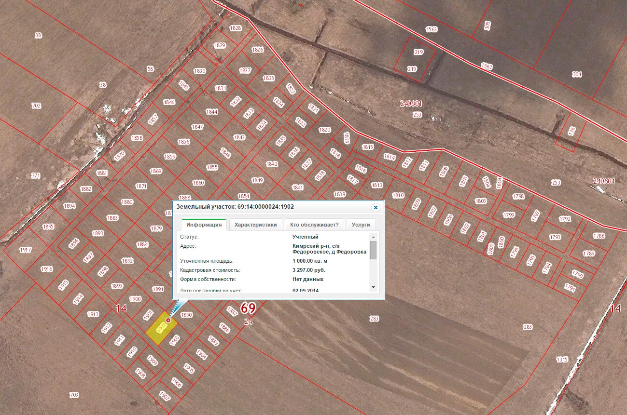Click parcel label 1792
Image resolution: width=627 pixels, height=415 pixels.
click(565, 219)
